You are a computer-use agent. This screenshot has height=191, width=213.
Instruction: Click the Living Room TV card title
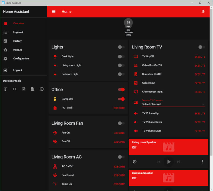pyautogui.click(x=147, y=47)
